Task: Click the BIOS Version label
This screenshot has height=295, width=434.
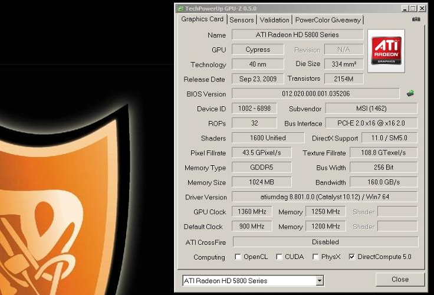Action: [206, 94]
